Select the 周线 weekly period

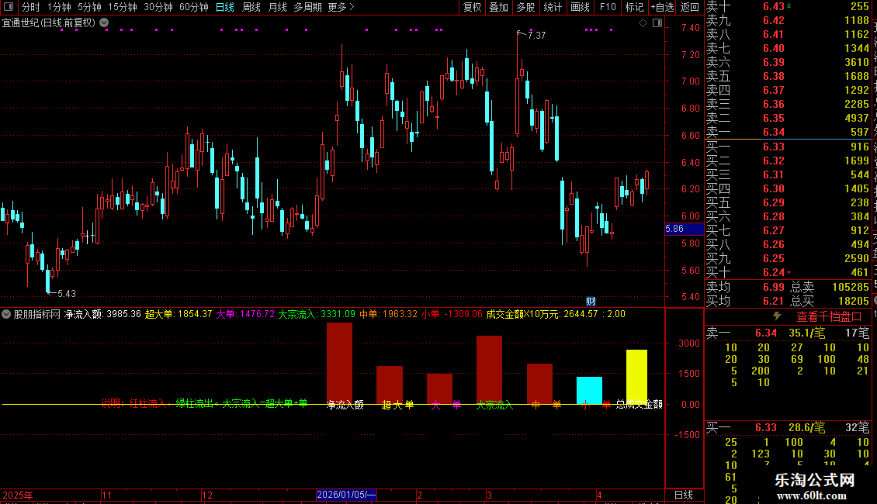click(251, 7)
